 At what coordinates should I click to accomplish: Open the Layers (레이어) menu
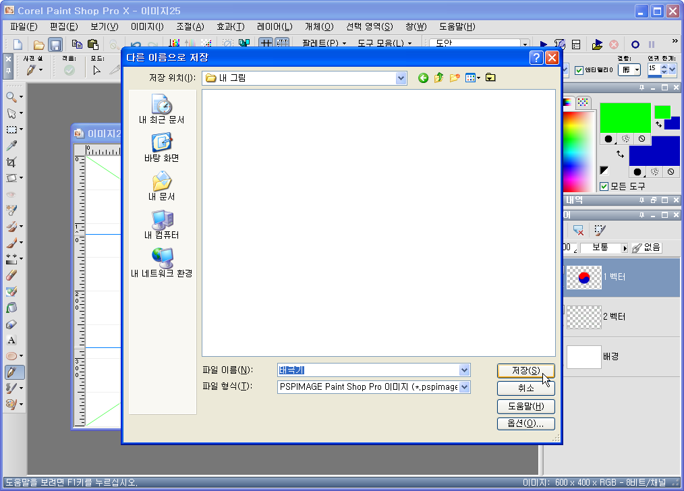click(275, 26)
